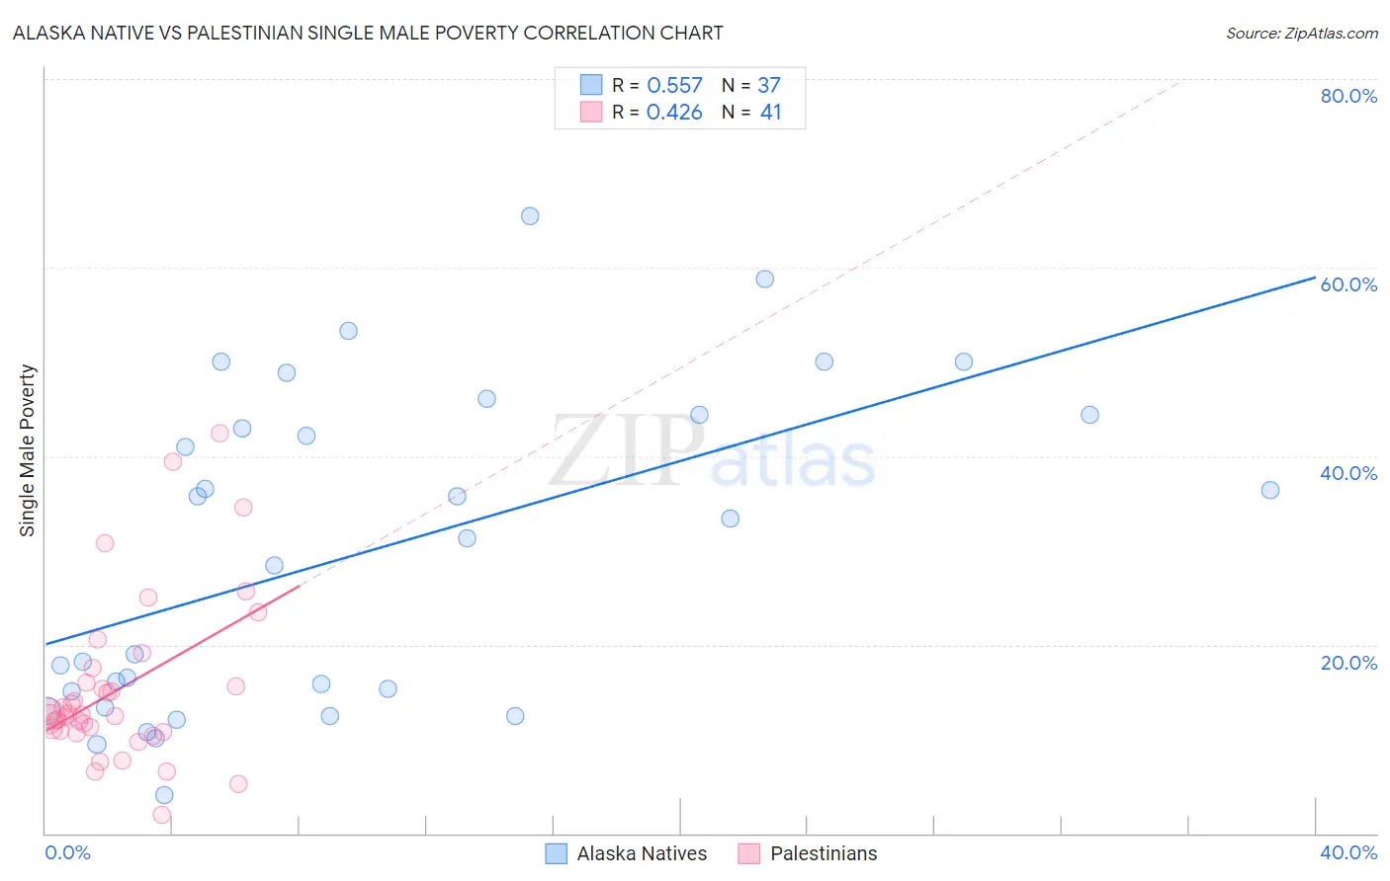Select the Palestinians legend label
This screenshot has width=1390, height=881.
click(x=824, y=853)
